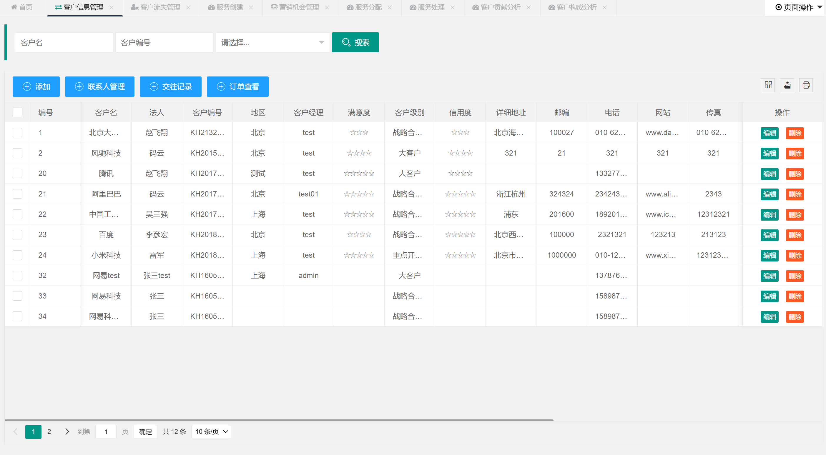Click the 浙江杭州 address cell
Image resolution: width=826 pixels, height=455 pixels.
(511, 194)
